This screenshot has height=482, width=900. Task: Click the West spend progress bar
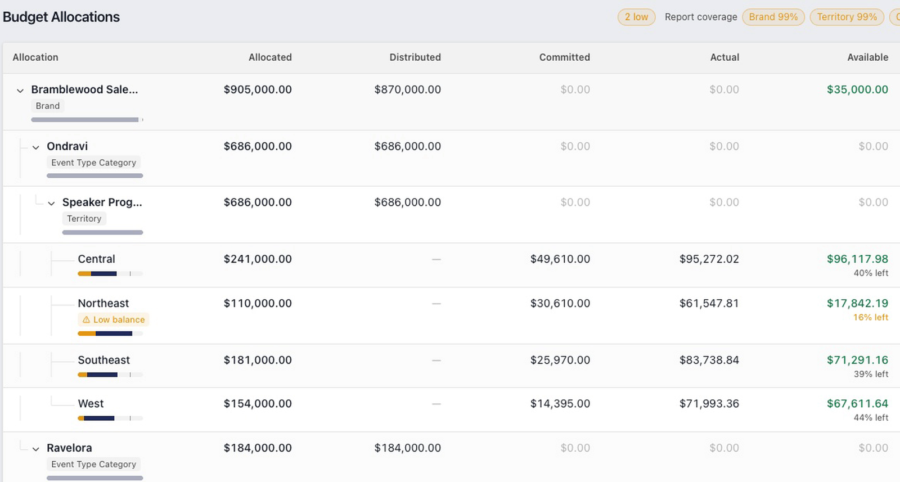110,418
